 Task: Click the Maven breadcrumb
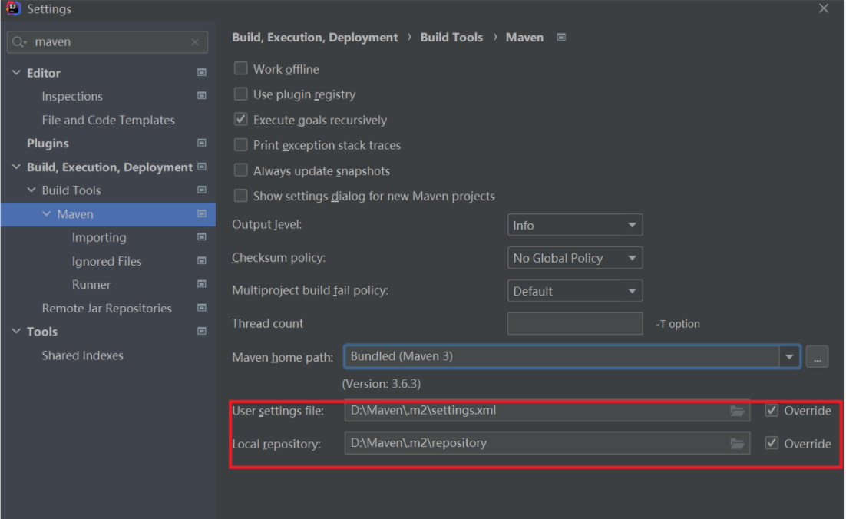524,37
